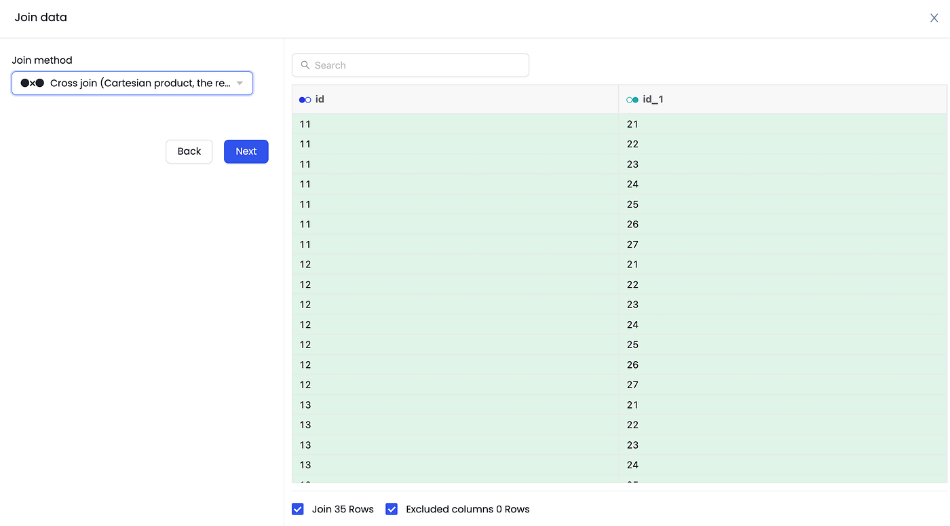Select the id column header
Image resolution: width=950 pixels, height=526 pixels.
coord(319,99)
